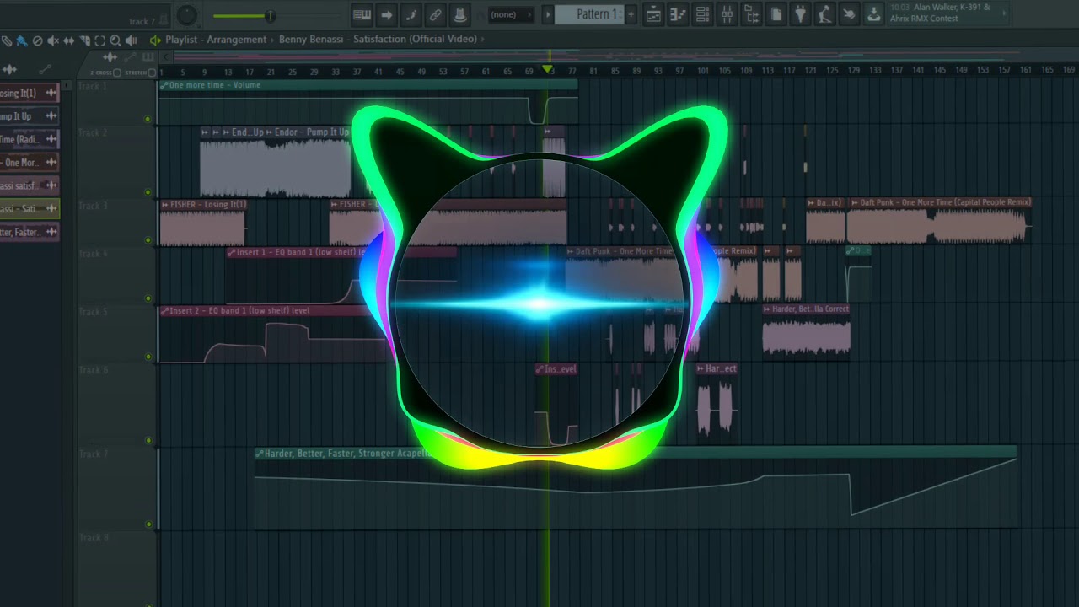Select the Delete tool in Playlist toolbar
Image resolution: width=1079 pixels, height=607 pixels.
(37, 40)
